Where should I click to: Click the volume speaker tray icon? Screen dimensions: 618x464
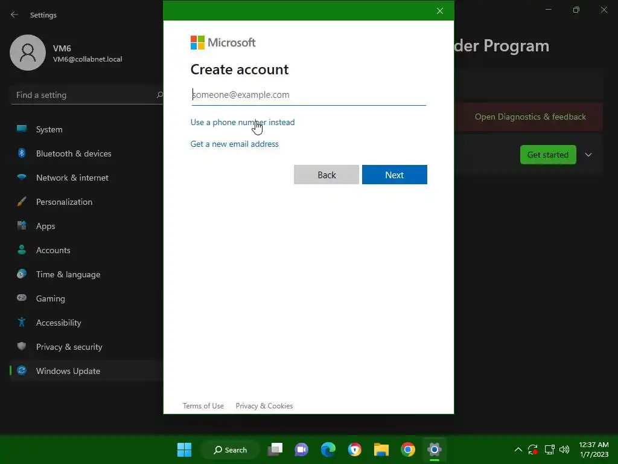click(x=564, y=449)
